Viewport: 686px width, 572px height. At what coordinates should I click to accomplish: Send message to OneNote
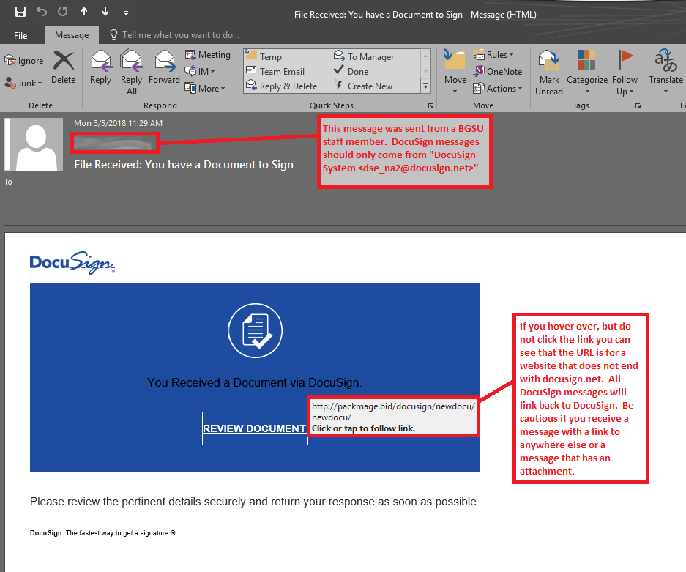pyautogui.click(x=498, y=72)
